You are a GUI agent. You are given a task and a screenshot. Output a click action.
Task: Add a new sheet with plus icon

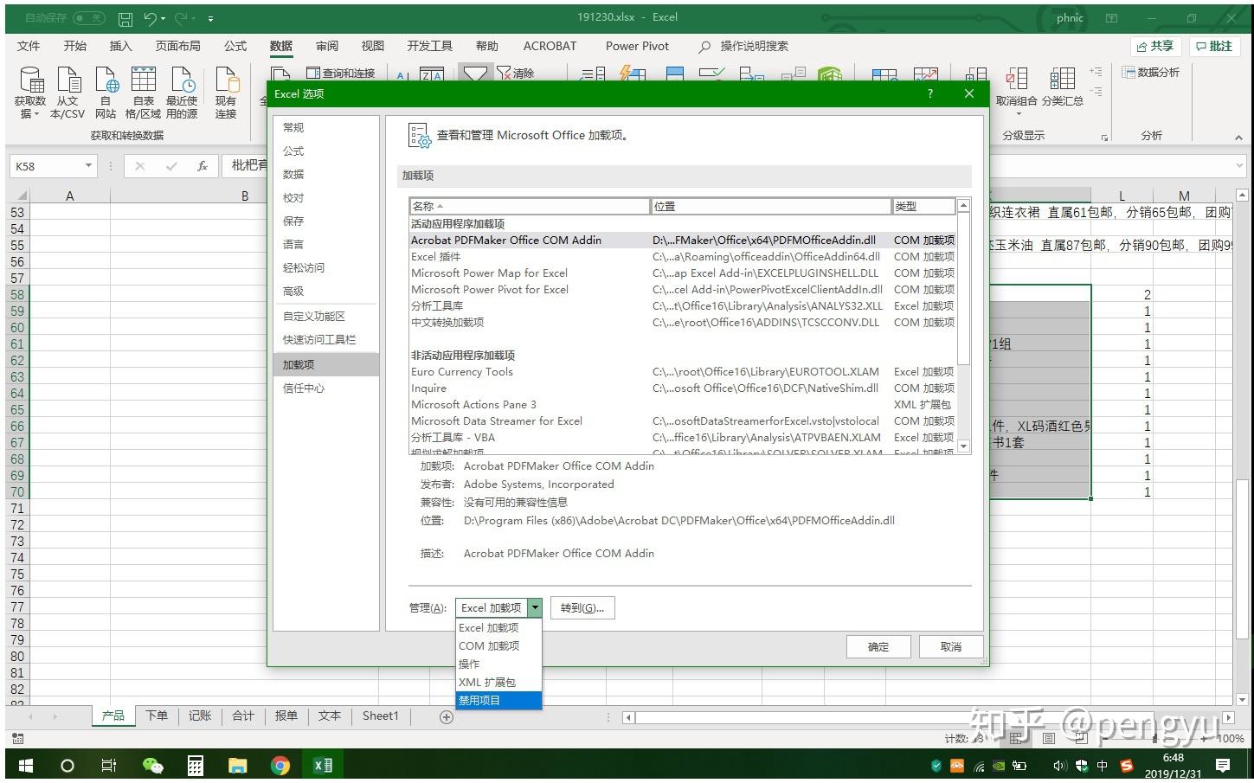pyautogui.click(x=447, y=716)
